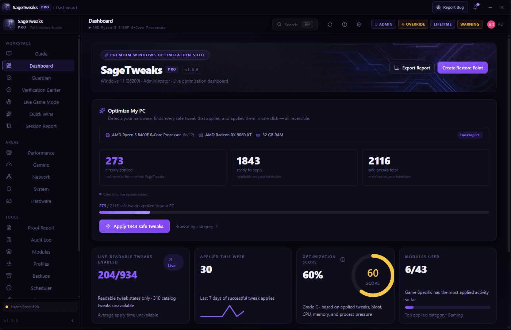Click the Scheduler clock icon
Screen dimensions: 511x330
click(x=9, y=288)
